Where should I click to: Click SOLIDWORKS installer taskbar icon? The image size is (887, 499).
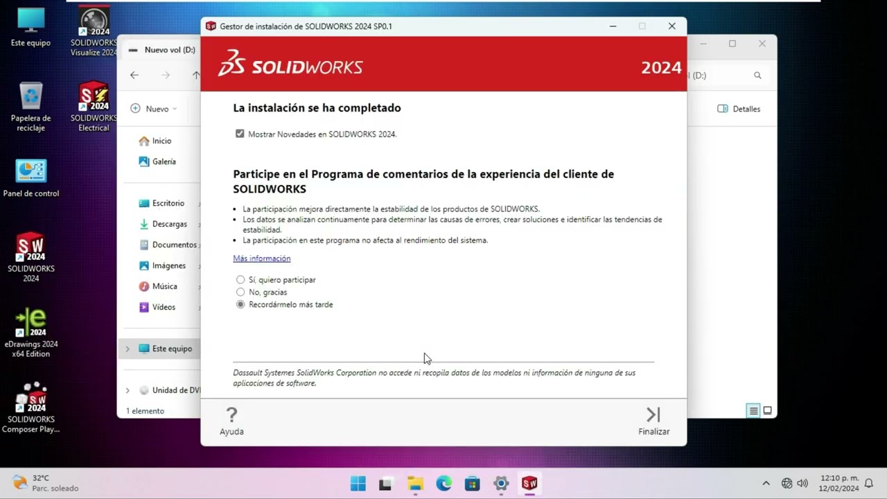(530, 484)
